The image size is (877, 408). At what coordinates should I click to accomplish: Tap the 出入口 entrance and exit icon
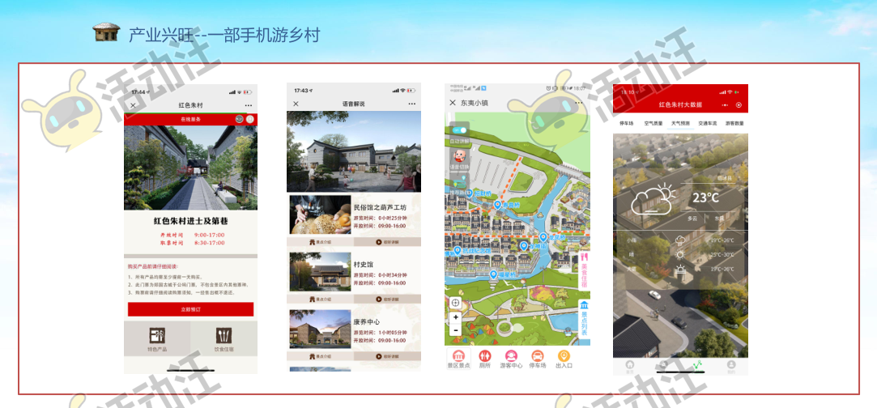(564, 356)
